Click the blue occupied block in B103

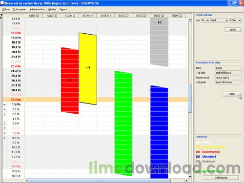tap(159, 132)
